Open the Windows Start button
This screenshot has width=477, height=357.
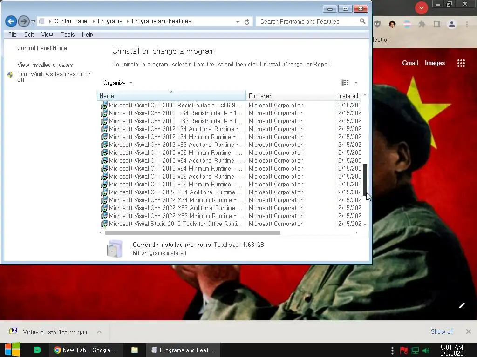point(13,350)
